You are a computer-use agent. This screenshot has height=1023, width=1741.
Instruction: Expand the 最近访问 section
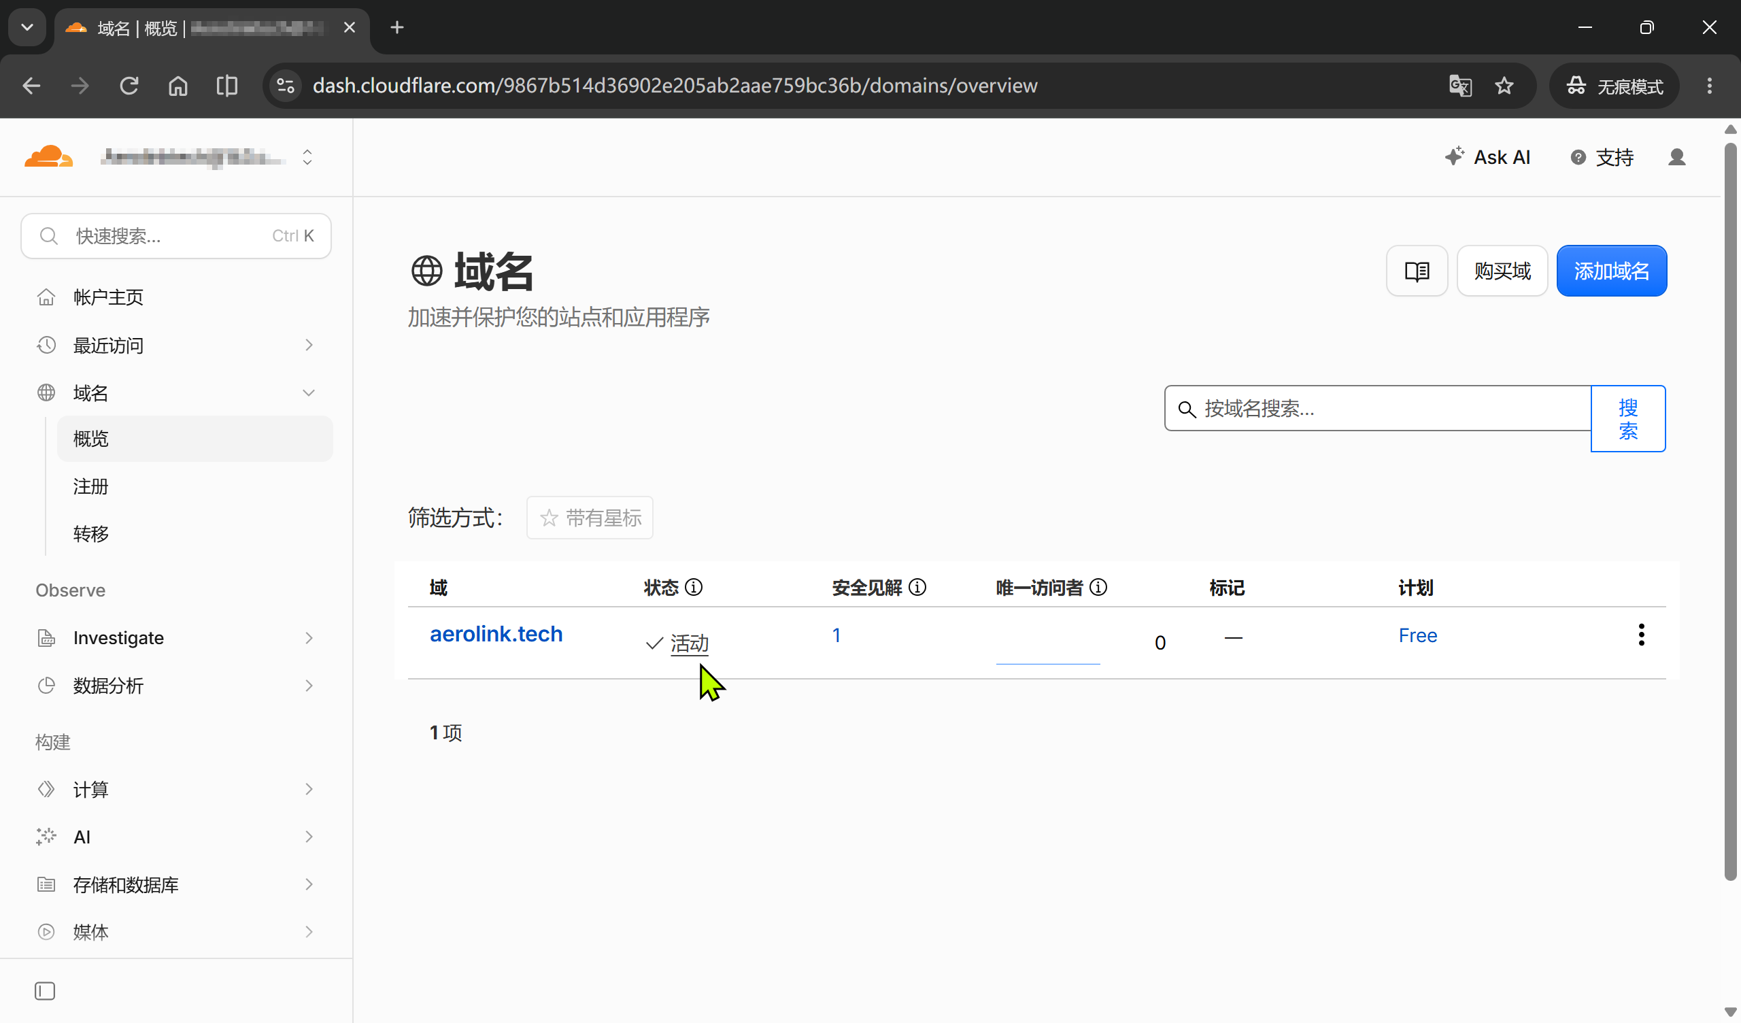tap(175, 345)
